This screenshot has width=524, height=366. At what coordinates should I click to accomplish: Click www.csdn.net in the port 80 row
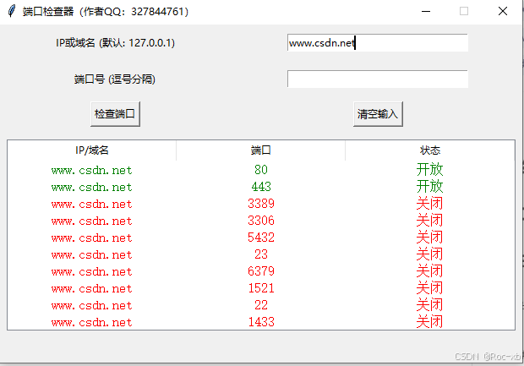click(x=92, y=171)
